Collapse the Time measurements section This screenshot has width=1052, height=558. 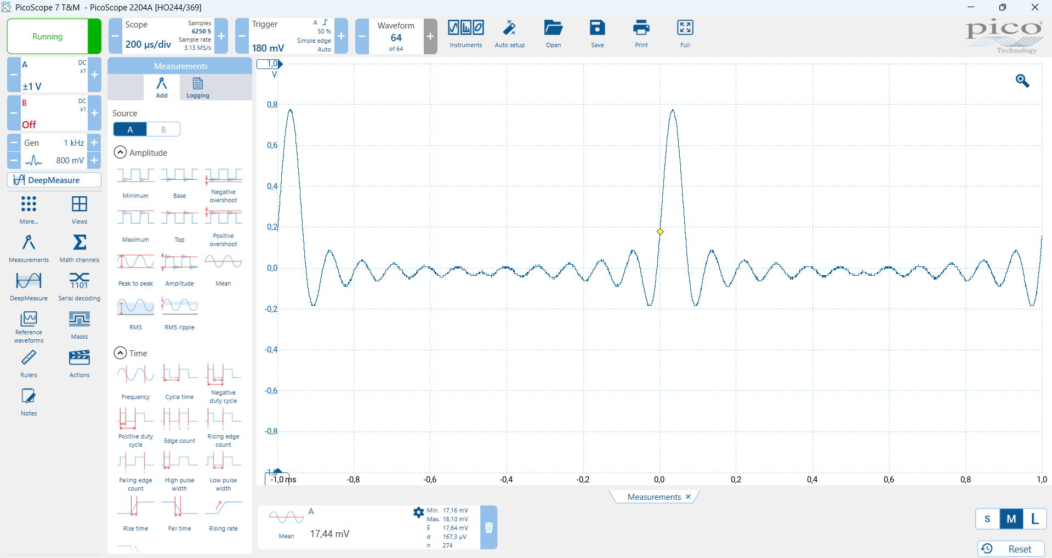[x=120, y=353]
